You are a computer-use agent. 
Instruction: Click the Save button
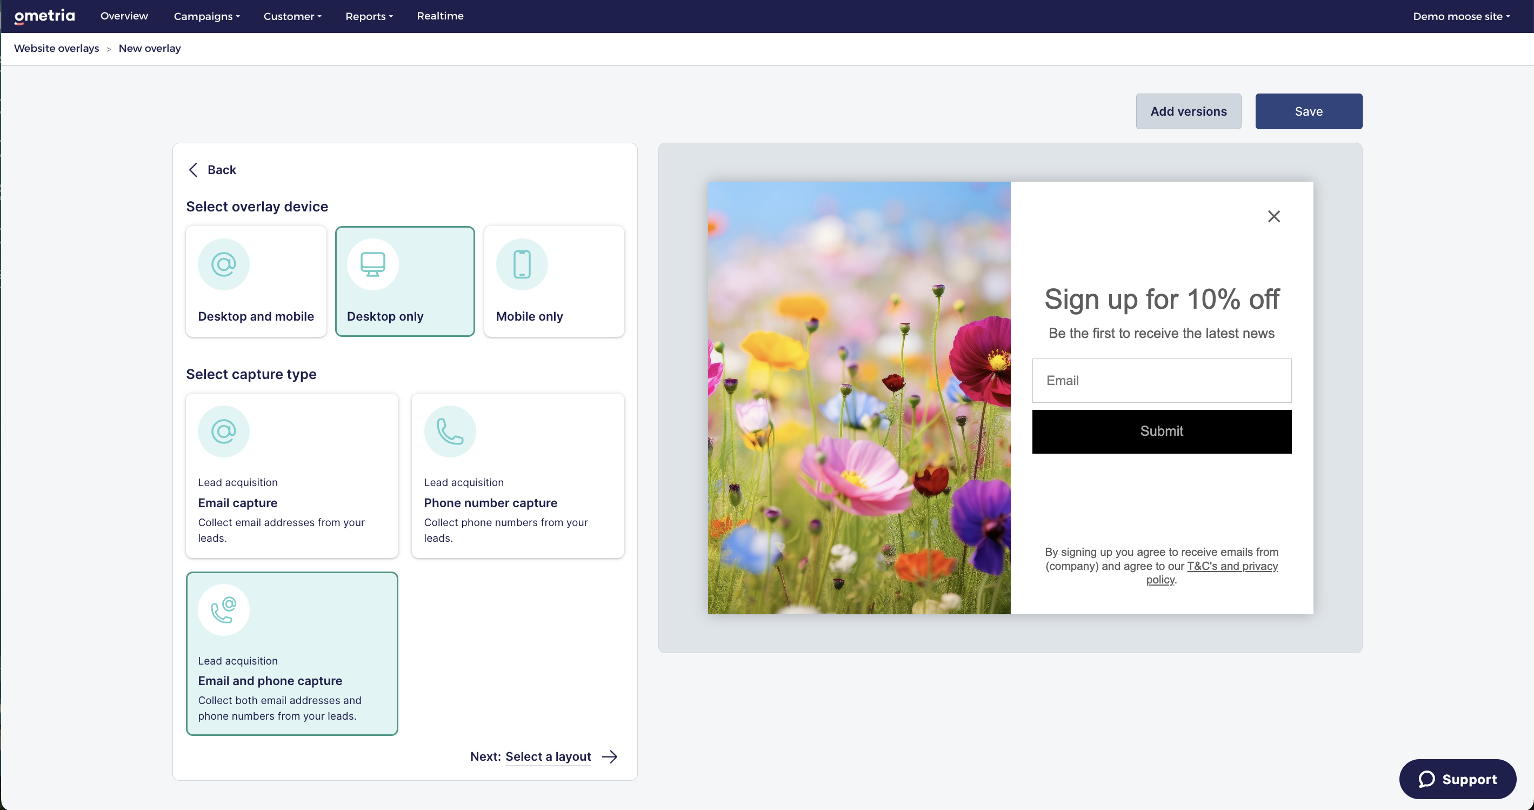(1308, 111)
